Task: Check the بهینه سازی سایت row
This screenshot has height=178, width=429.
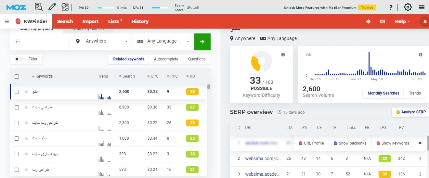Action: tap(17, 154)
